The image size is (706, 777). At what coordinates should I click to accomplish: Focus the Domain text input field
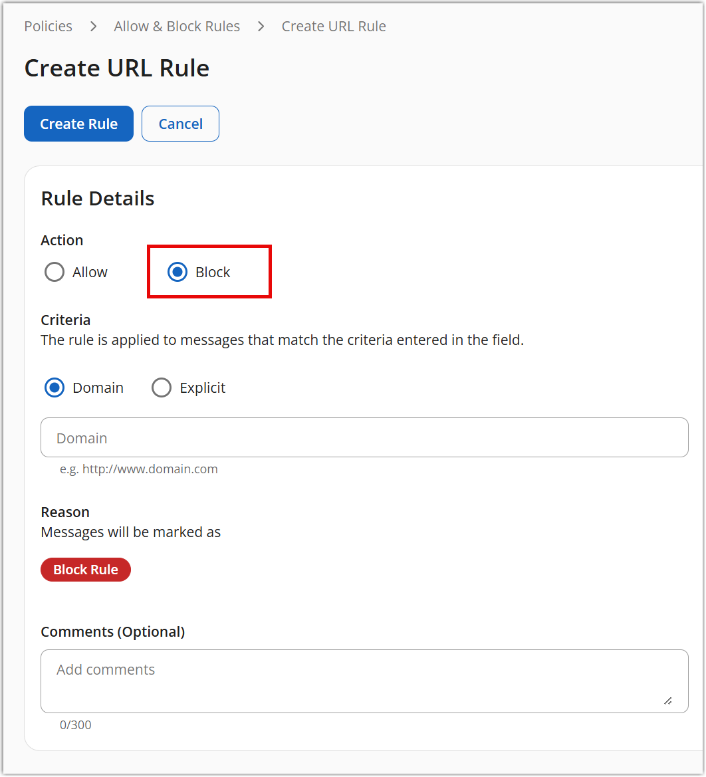point(364,438)
